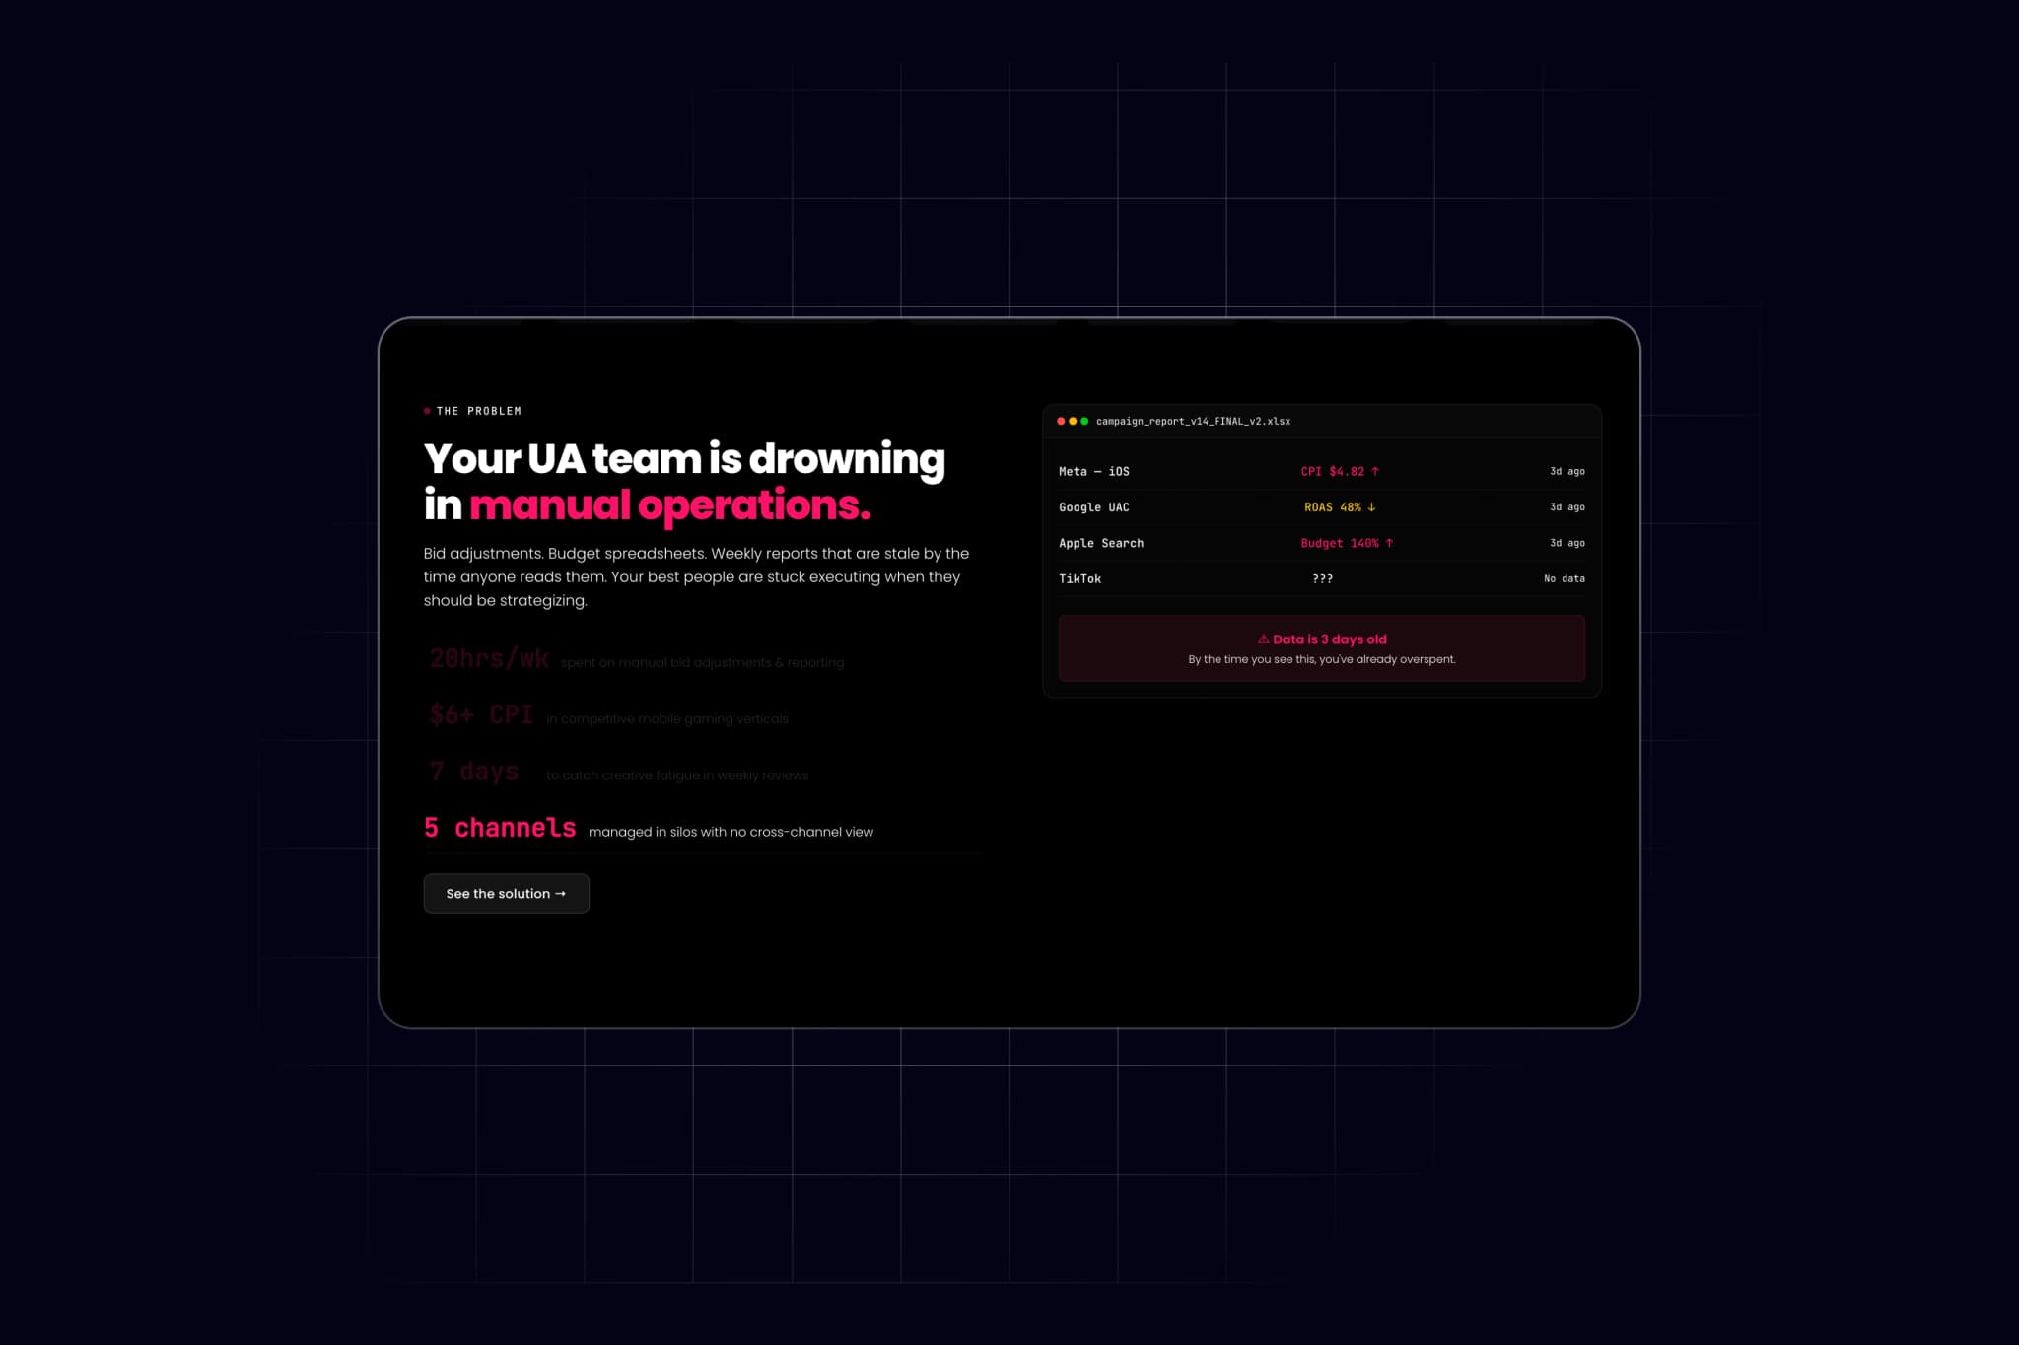
Task: Click the Bid adjustments paragraph text
Action: pos(696,576)
